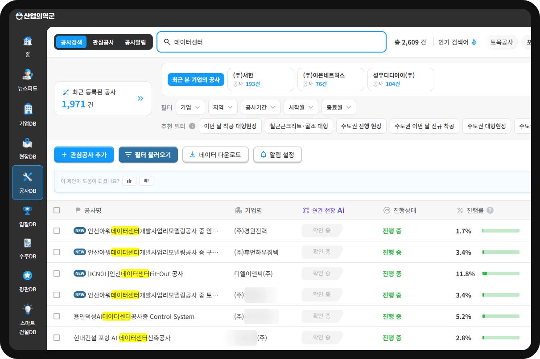Click the 연관 현장 Ai node icon
Image resolution: width=540 pixels, height=359 pixels.
(306, 210)
